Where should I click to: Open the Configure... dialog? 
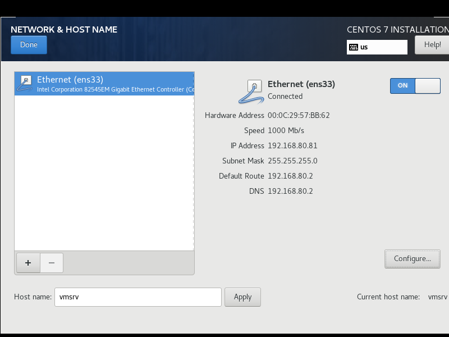[413, 259]
